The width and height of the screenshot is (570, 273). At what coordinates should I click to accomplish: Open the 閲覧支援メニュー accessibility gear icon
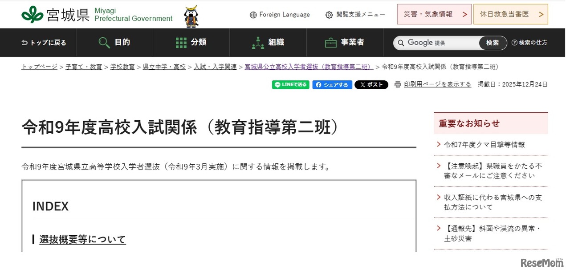pos(329,14)
